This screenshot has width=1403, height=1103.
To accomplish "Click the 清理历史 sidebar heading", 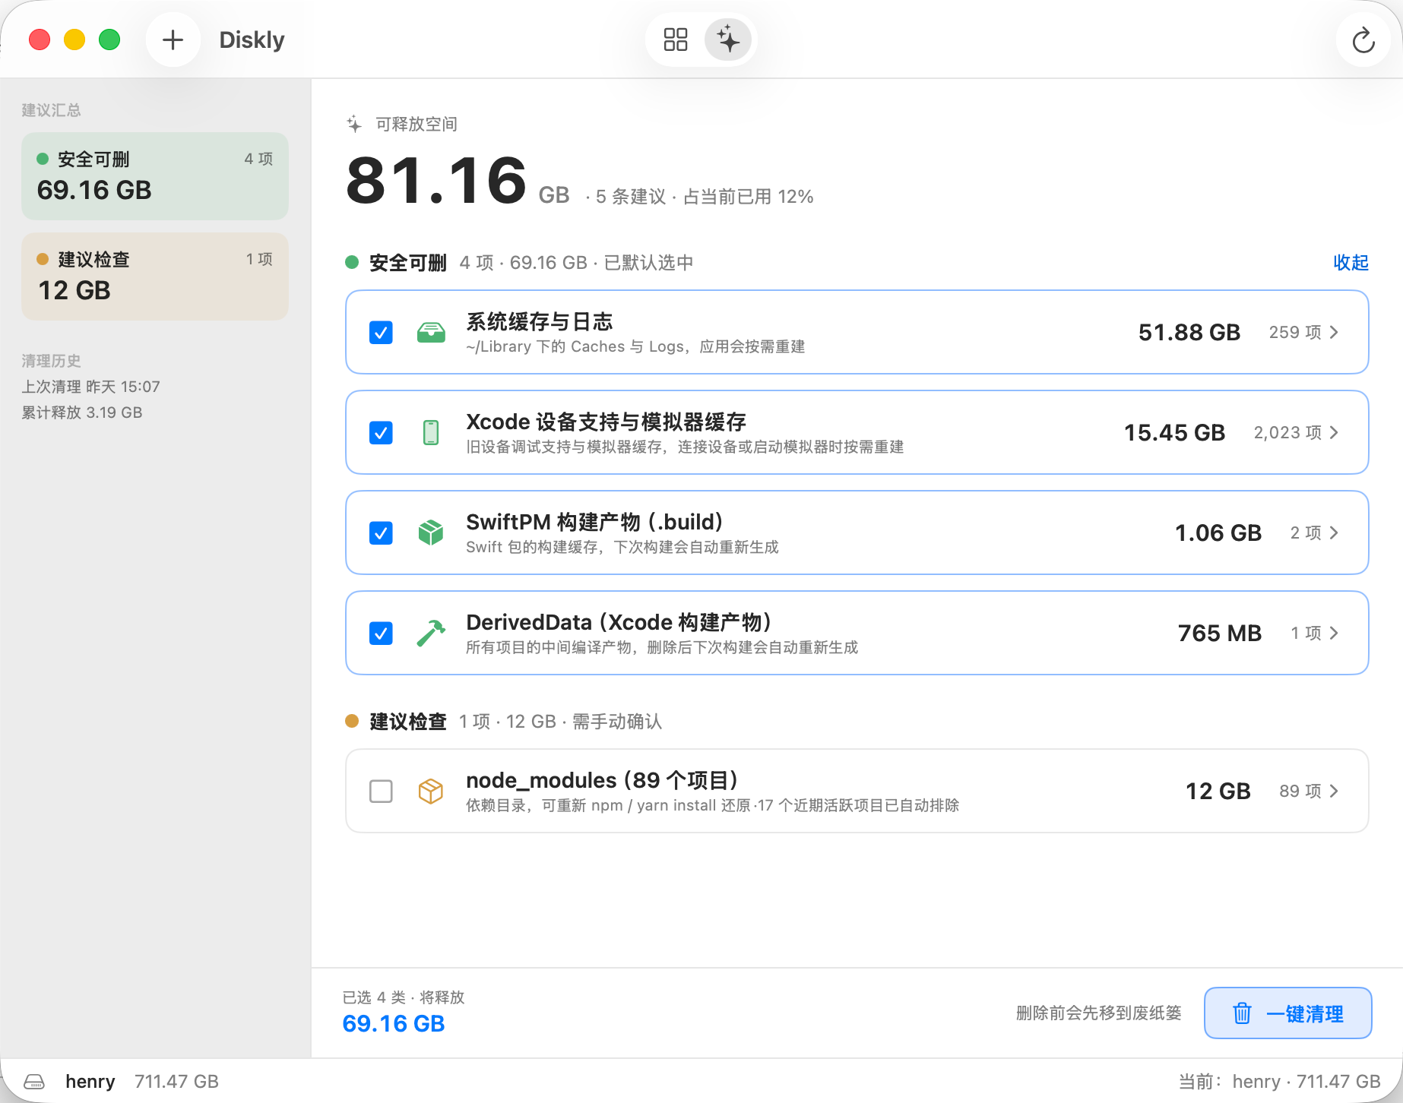I will [51, 361].
